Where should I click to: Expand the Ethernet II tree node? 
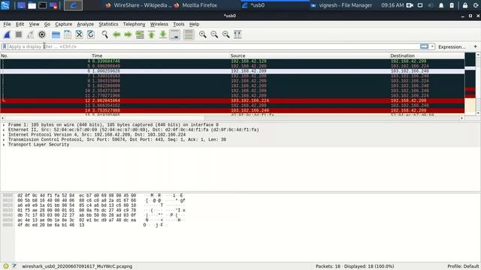pos(4,130)
